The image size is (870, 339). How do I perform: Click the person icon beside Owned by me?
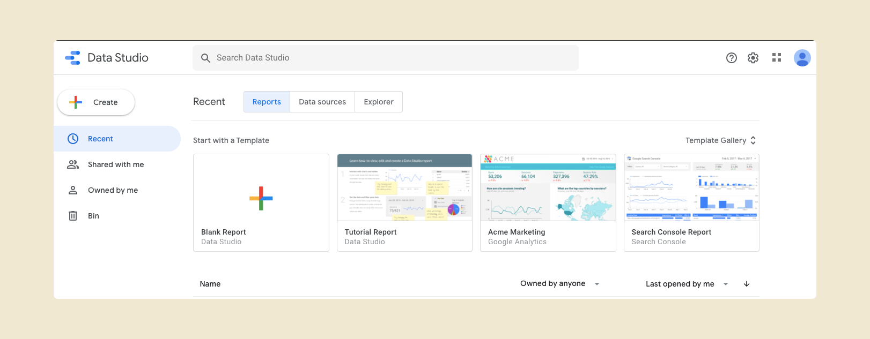[x=73, y=190]
